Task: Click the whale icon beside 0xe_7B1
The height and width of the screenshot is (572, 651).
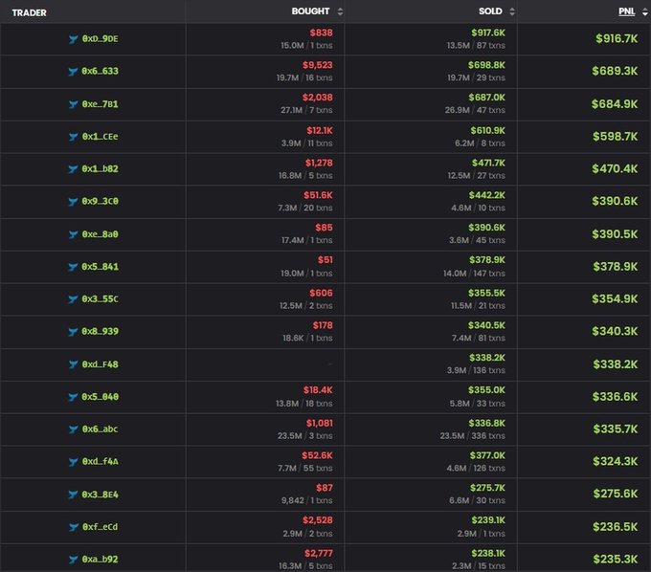Action: [73, 104]
